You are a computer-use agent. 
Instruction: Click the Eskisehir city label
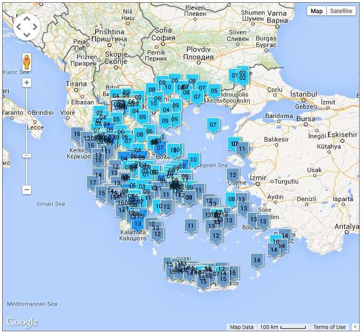click(342, 134)
